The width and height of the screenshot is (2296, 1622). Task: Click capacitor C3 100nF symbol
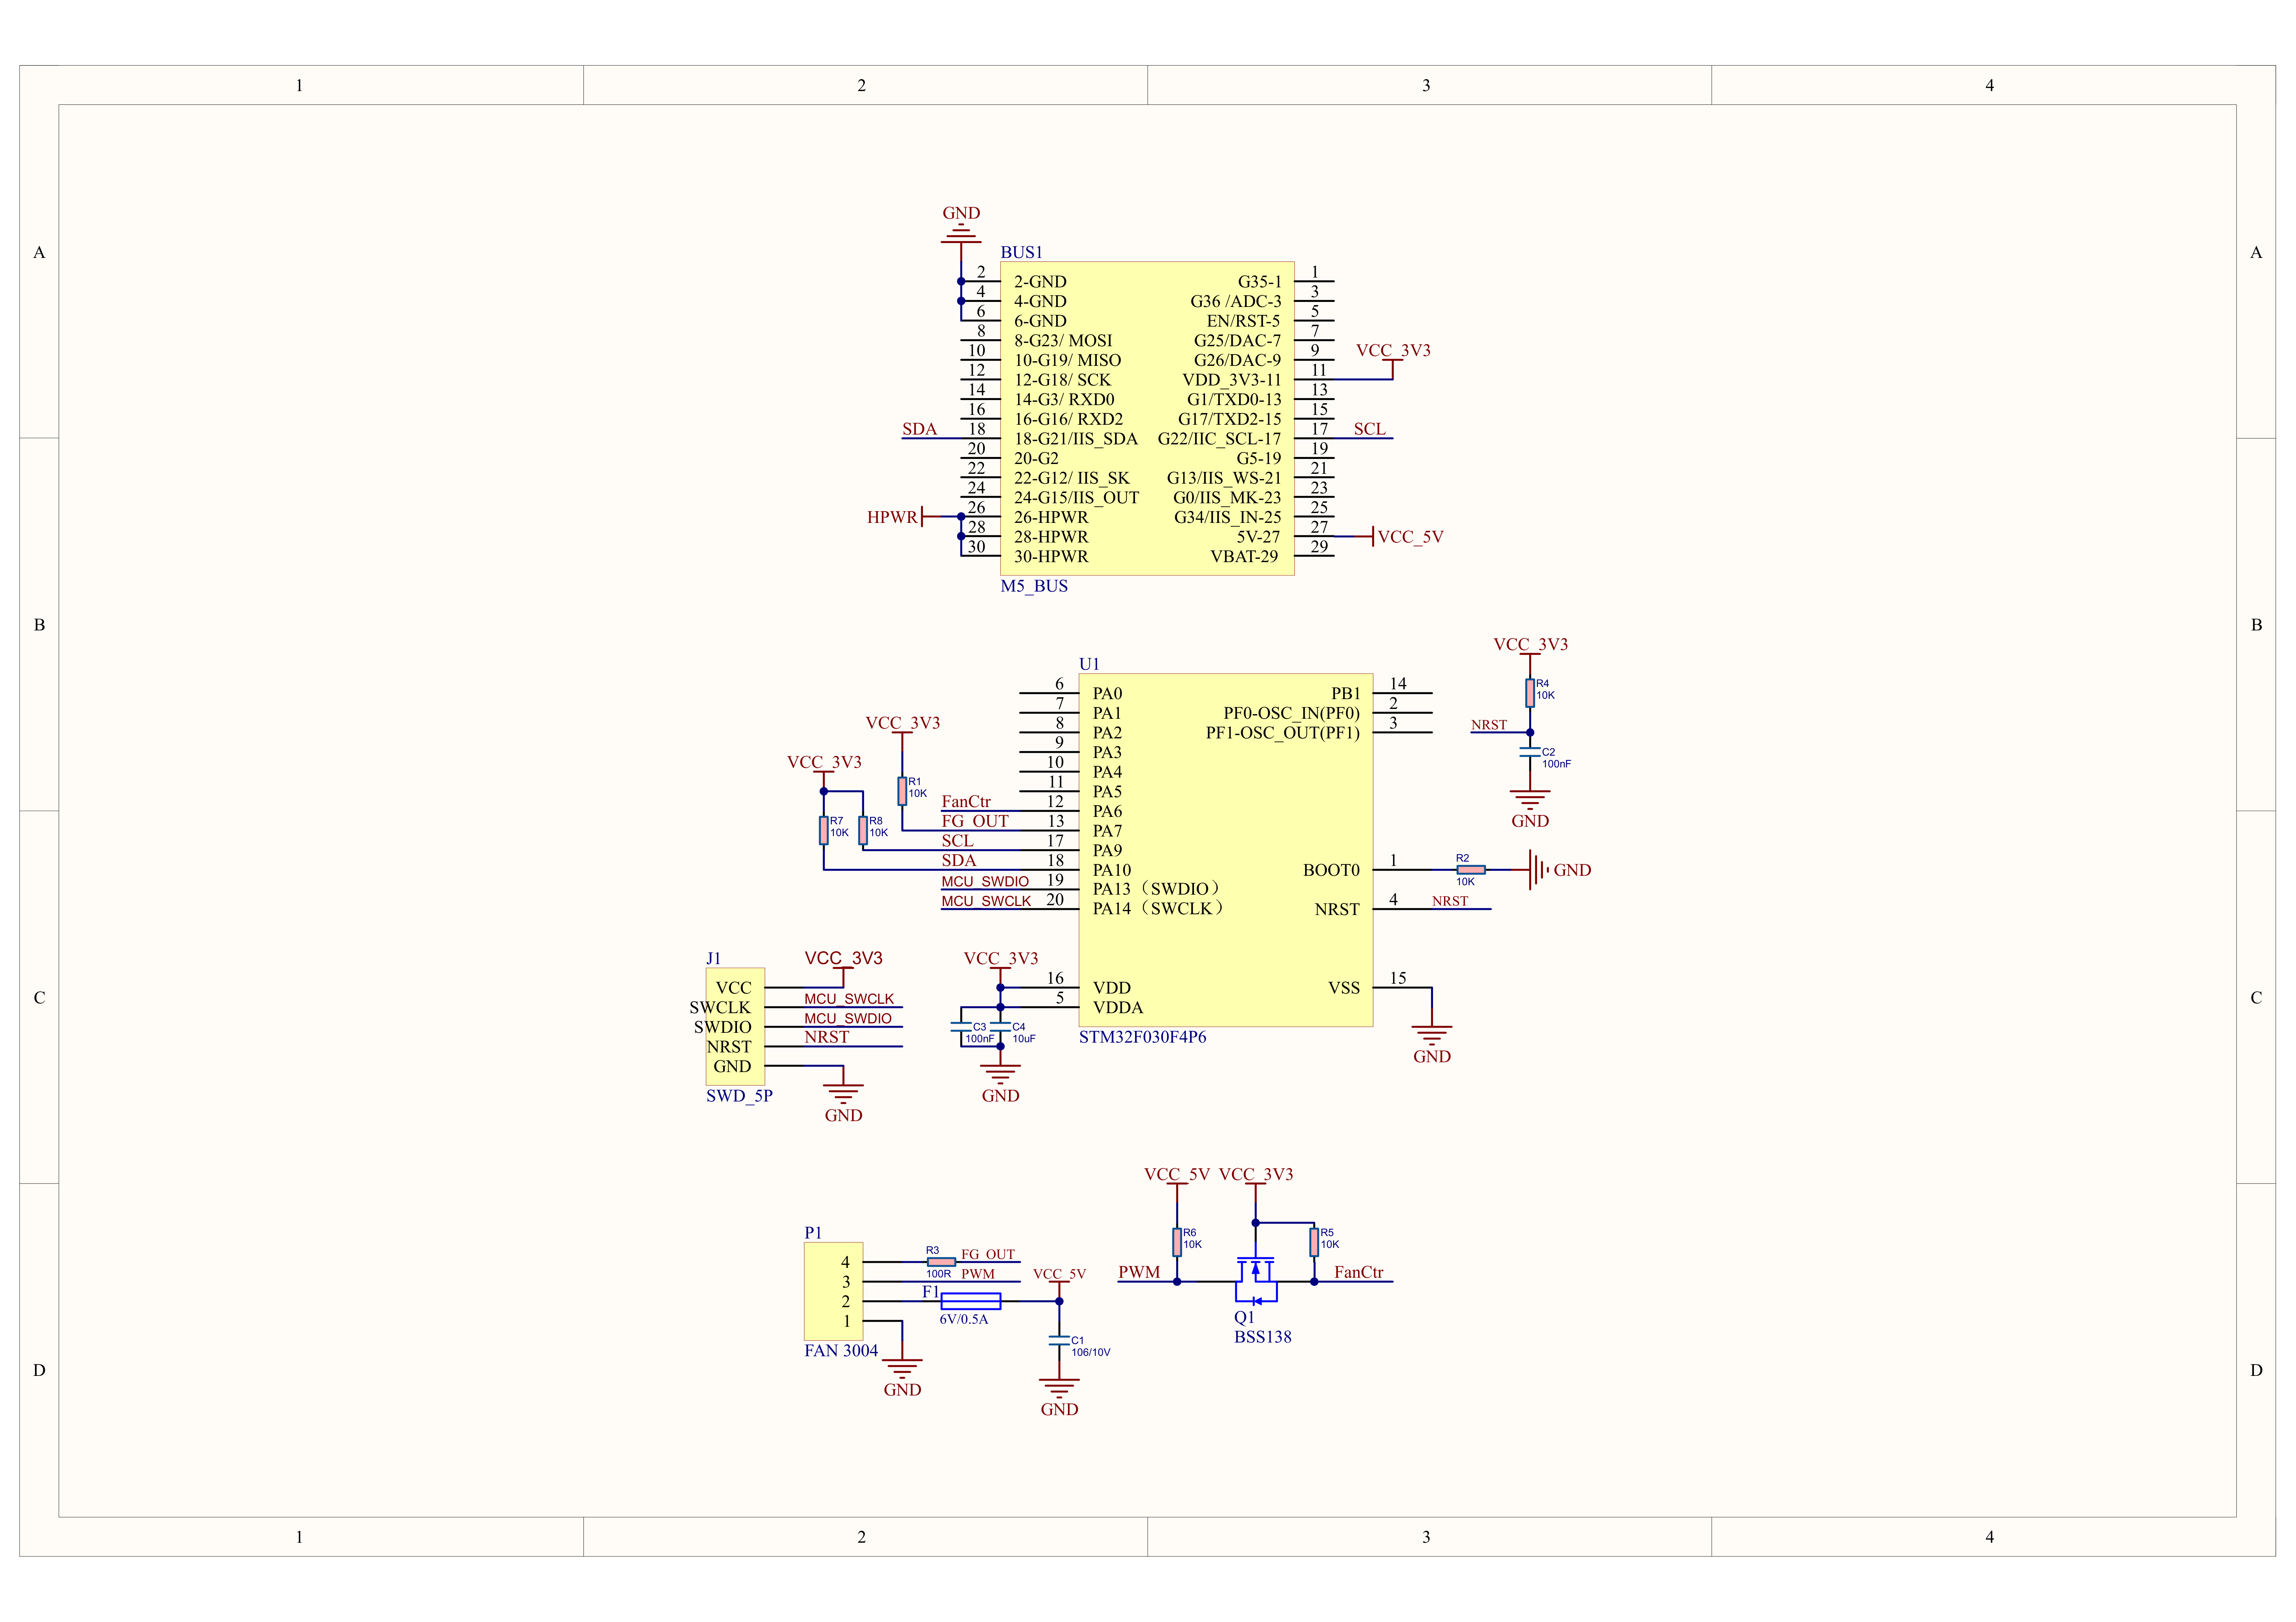click(961, 1027)
